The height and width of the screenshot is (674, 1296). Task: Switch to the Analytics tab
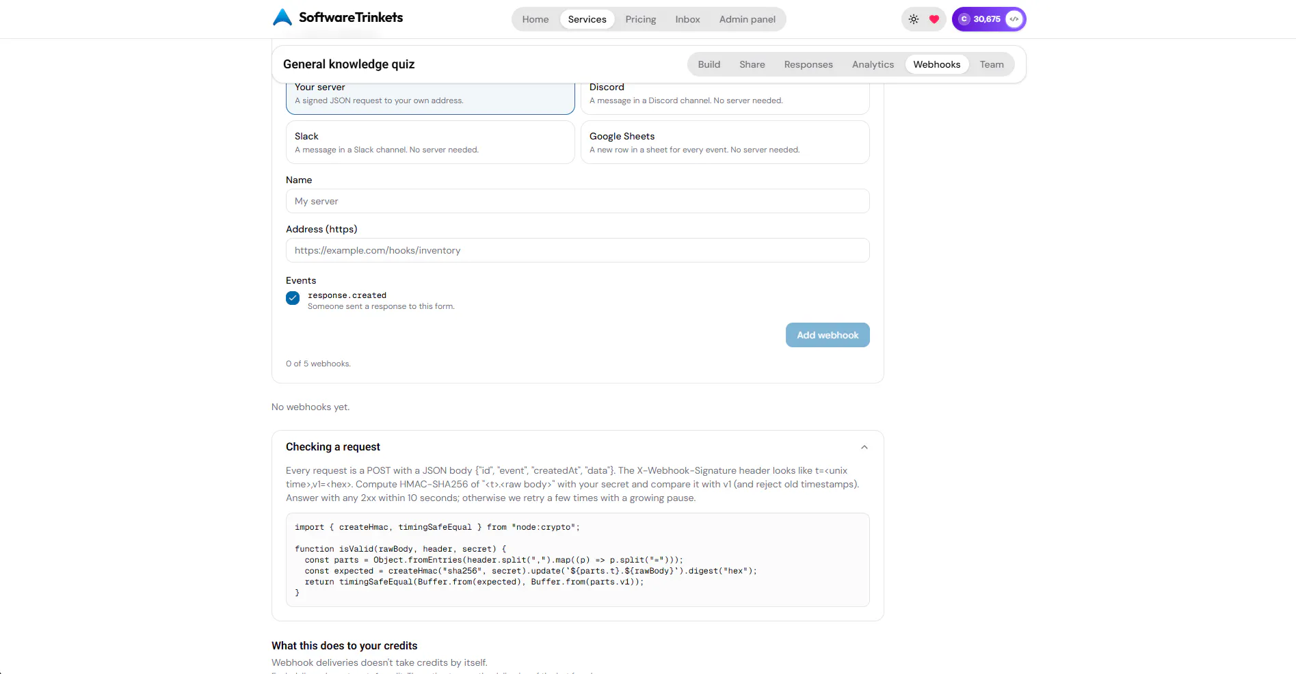(873, 64)
